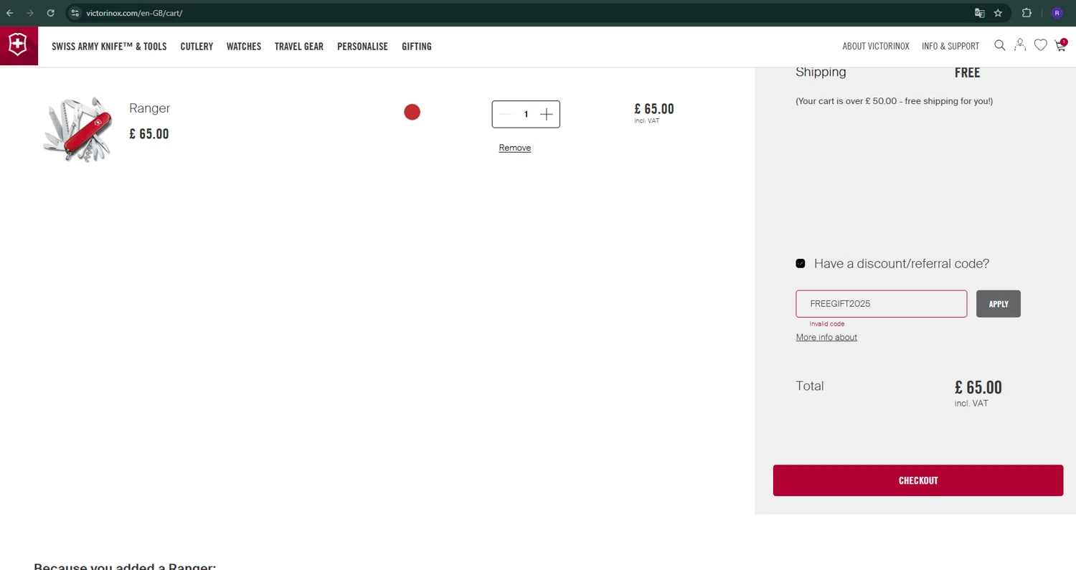Click the browser forward arrow
This screenshot has height=570, width=1076.
30,13
